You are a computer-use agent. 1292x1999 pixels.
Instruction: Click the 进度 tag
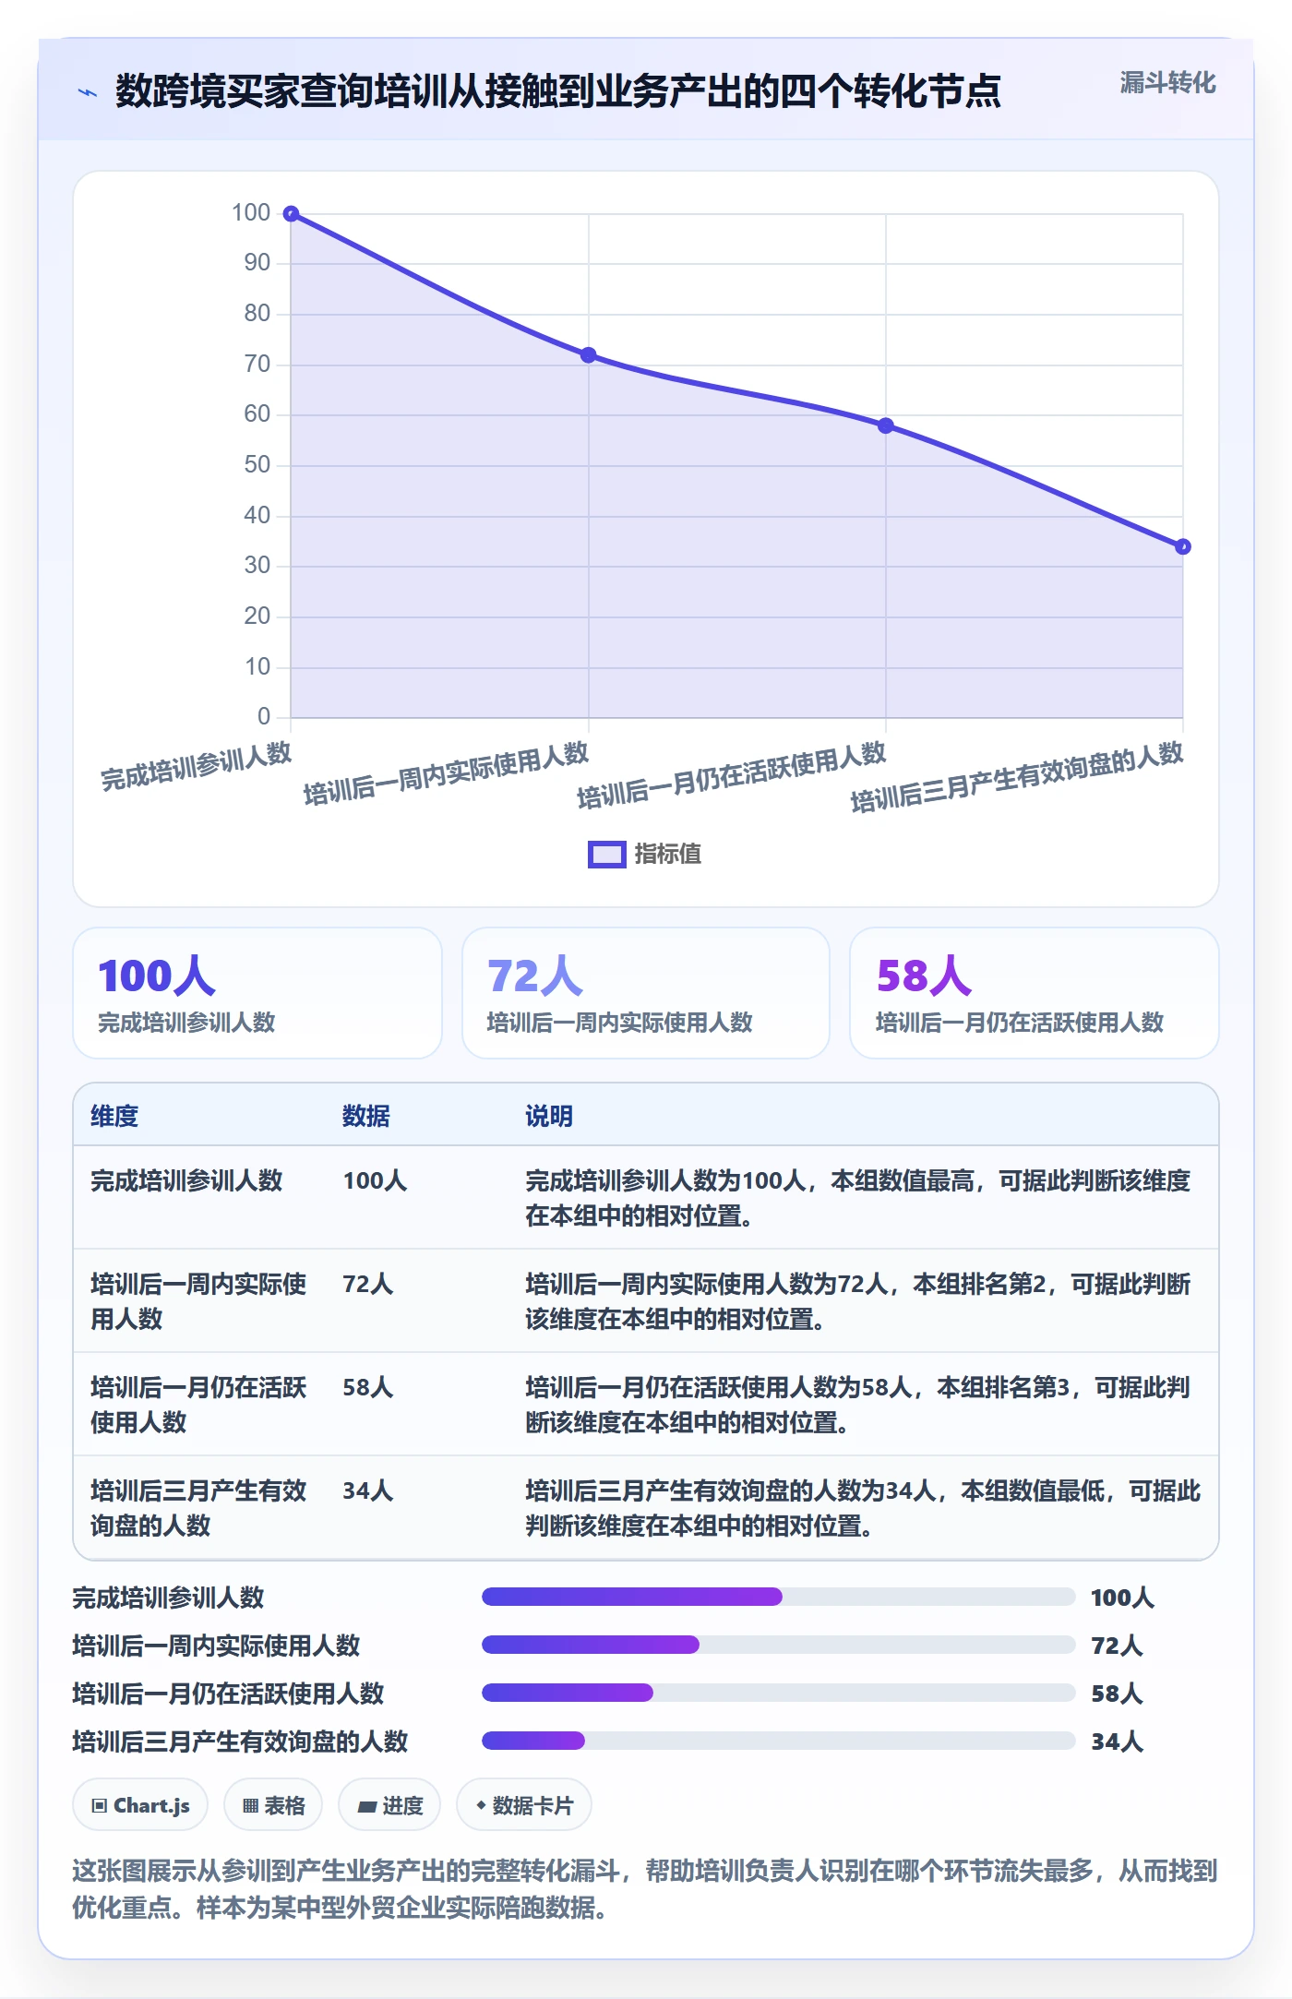pos(389,1804)
